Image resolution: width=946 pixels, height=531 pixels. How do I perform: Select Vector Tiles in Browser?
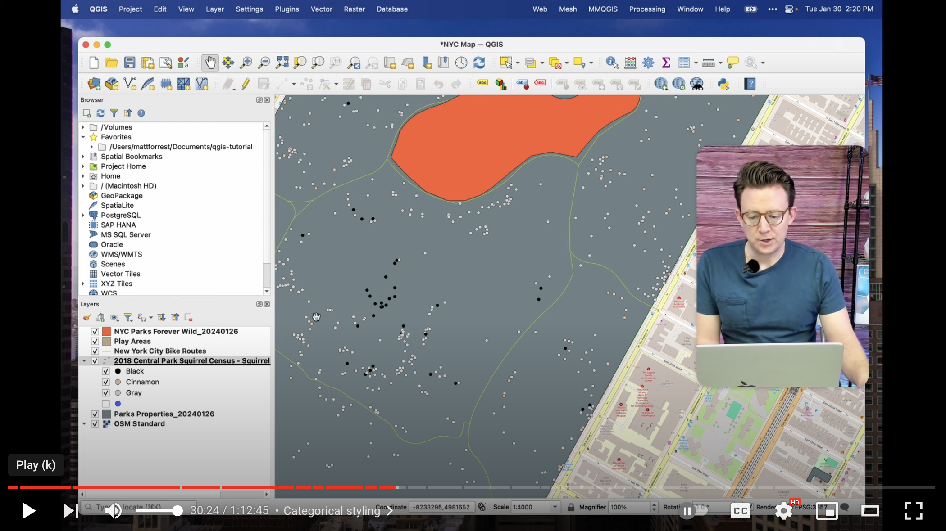coord(120,274)
